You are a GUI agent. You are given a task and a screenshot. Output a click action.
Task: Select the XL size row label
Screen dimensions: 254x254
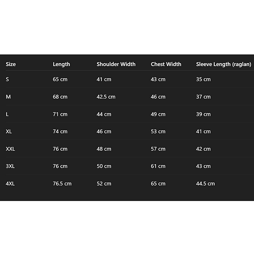pos(9,131)
